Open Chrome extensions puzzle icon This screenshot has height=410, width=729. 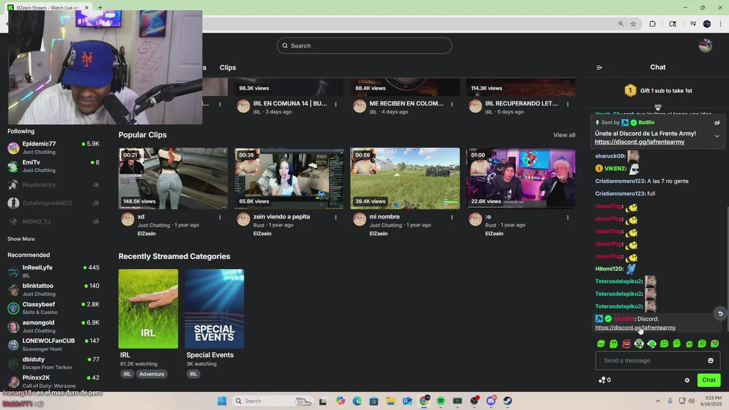tap(653, 24)
